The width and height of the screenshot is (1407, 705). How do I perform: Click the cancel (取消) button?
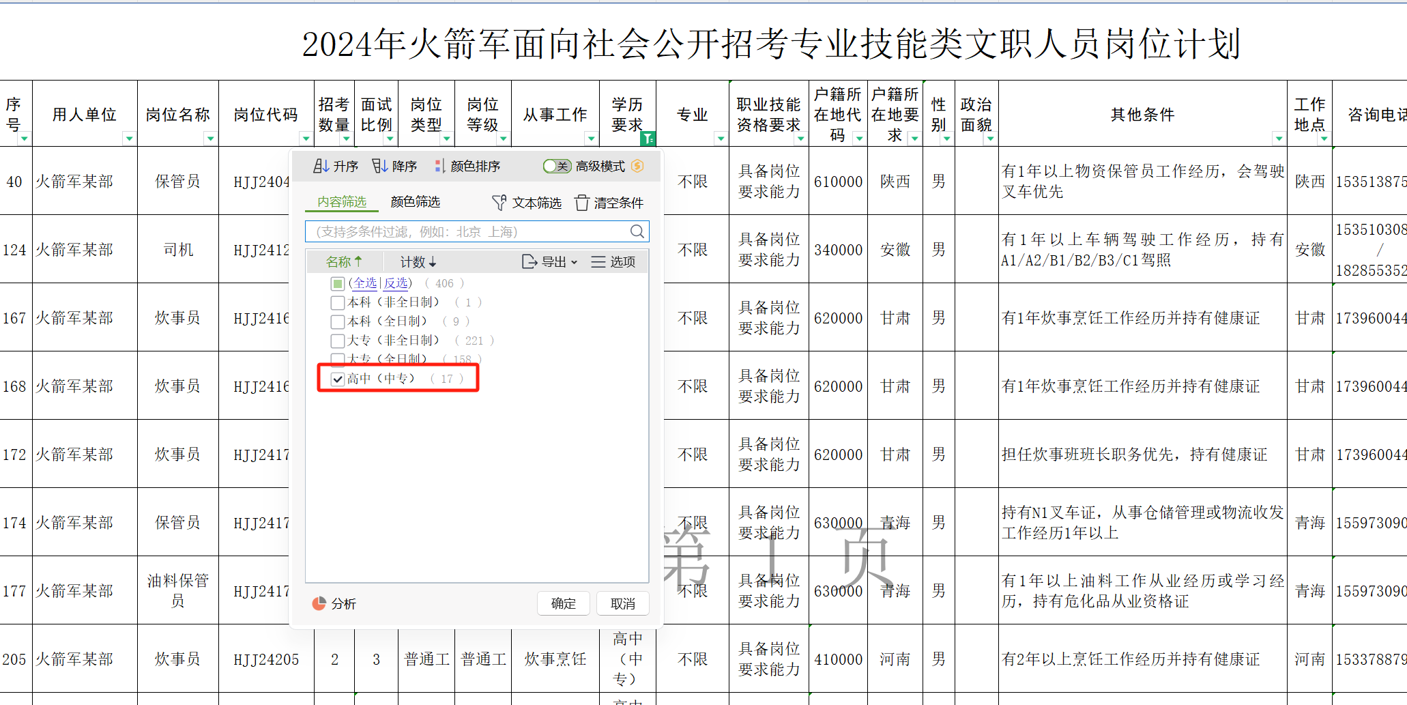tap(622, 603)
